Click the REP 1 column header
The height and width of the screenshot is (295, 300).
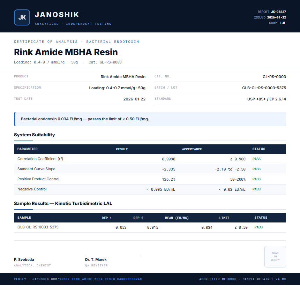[106, 218]
